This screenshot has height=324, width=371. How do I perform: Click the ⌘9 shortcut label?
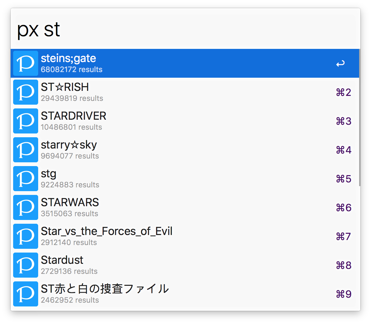pyautogui.click(x=343, y=294)
